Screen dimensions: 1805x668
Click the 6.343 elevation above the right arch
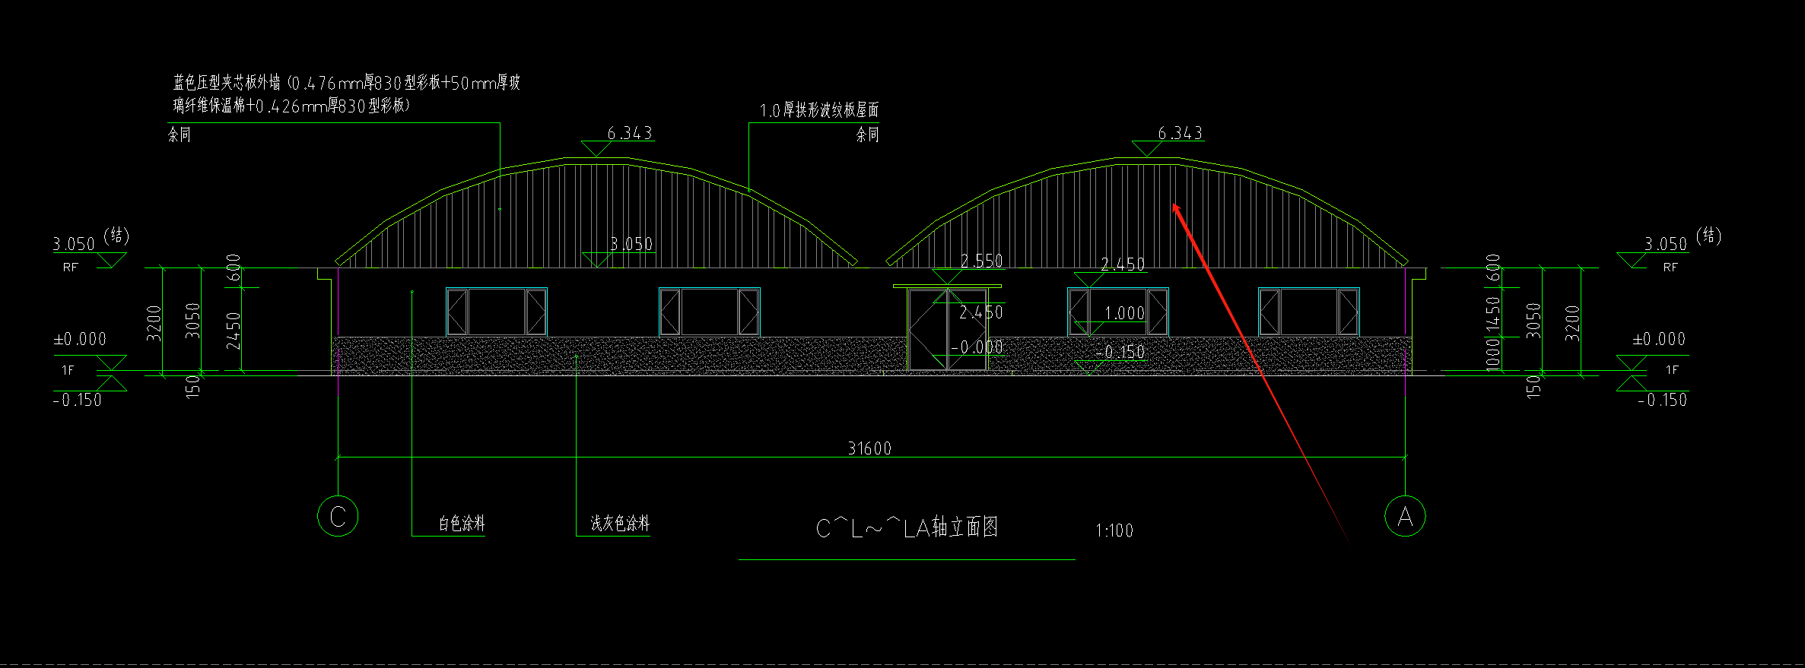(1181, 133)
